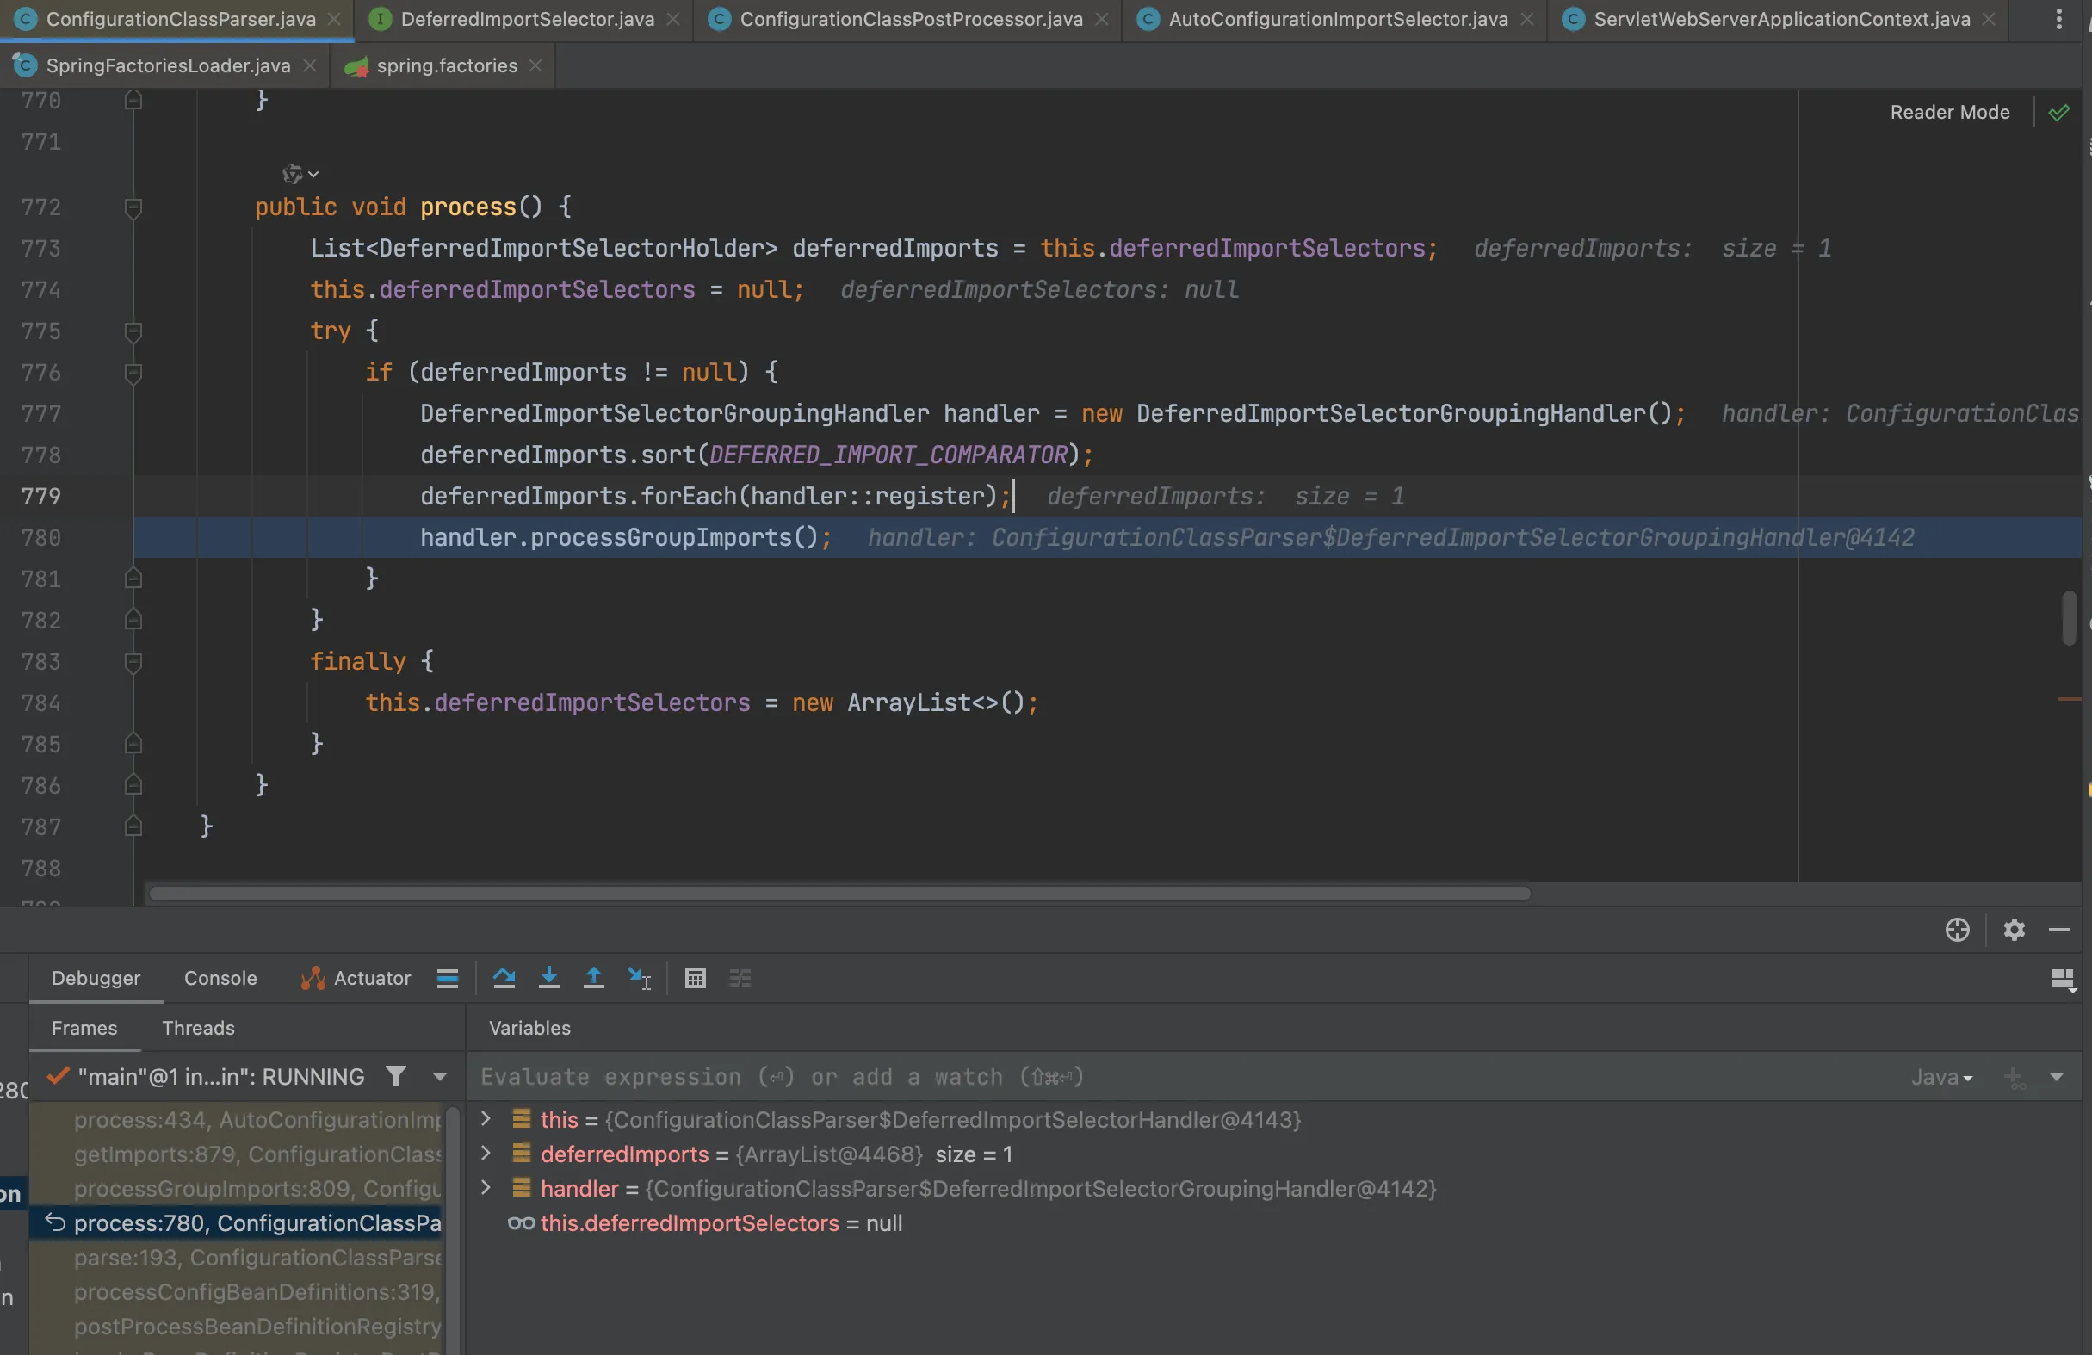Click the Step Over debugger button
This screenshot has height=1355, width=2092.
point(504,978)
